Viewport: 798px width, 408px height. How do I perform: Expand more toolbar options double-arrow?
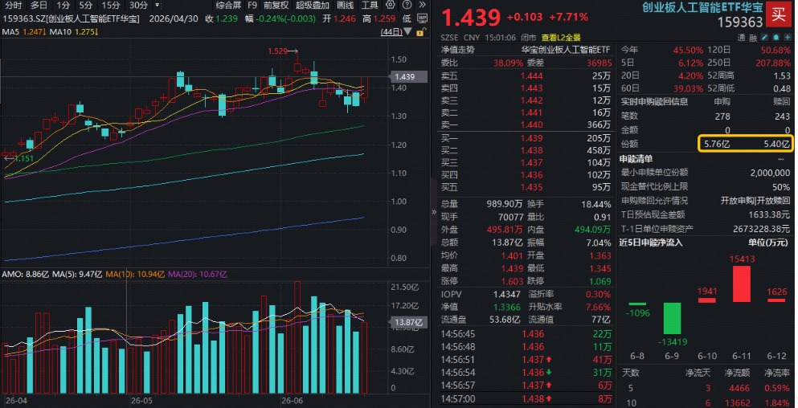click(x=422, y=5)
